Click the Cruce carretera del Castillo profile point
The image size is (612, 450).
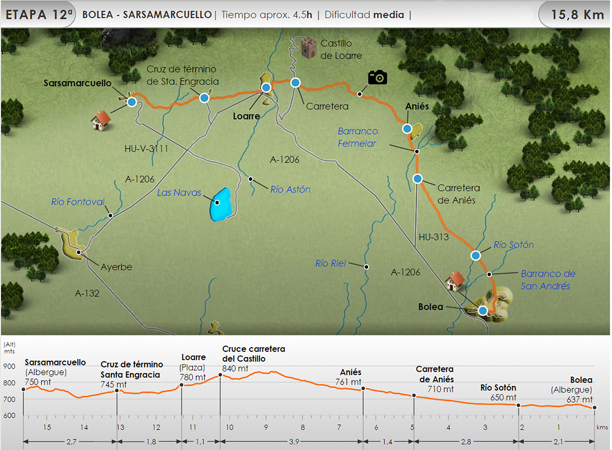coord(220,375)
